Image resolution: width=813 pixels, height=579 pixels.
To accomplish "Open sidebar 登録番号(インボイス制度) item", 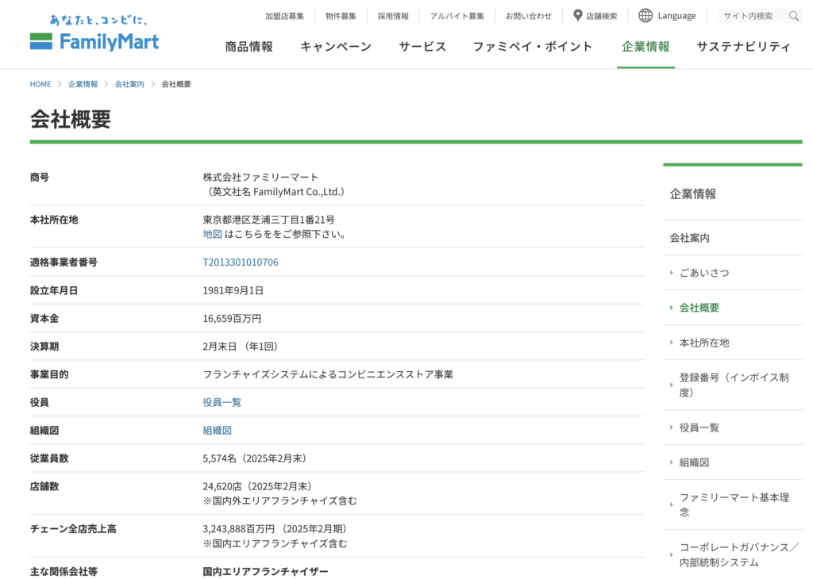I will click(734, 385).
